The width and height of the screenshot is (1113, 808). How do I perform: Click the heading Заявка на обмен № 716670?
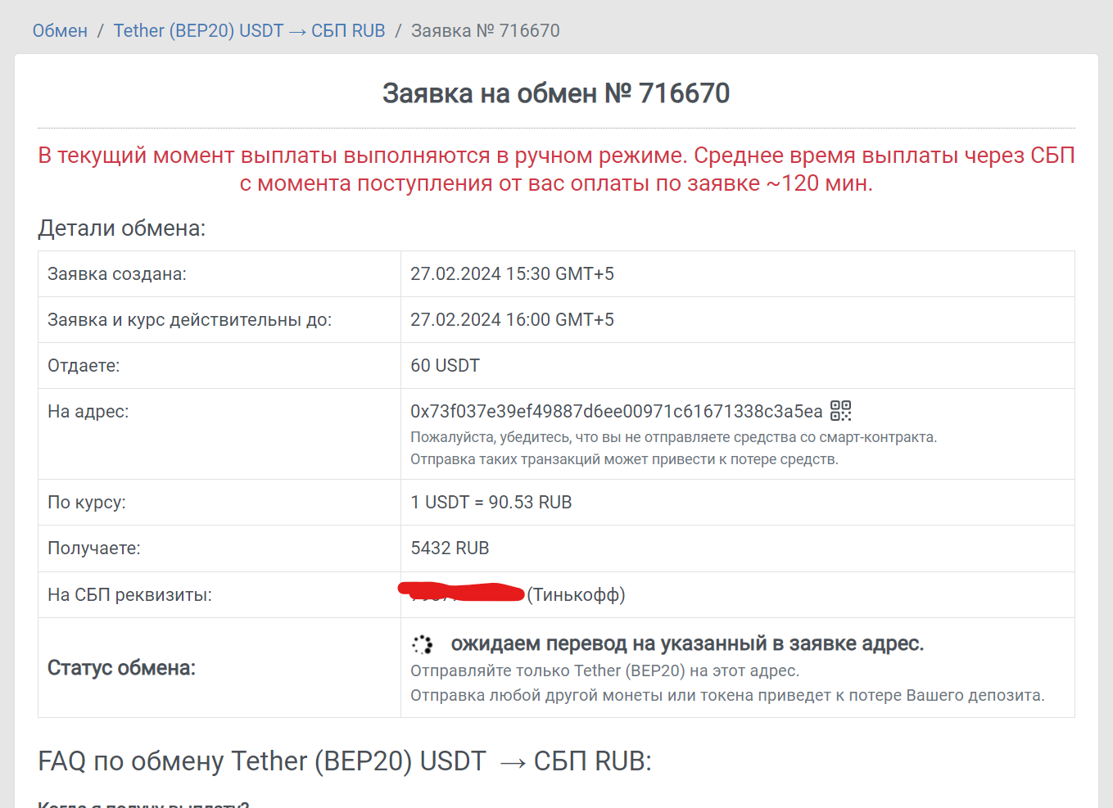[556, 93]
